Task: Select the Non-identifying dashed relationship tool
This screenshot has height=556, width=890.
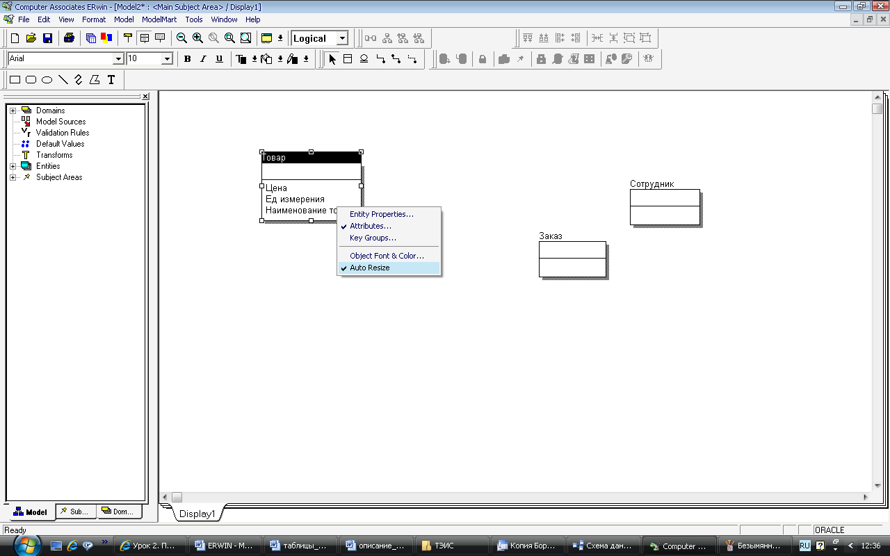Action: coord(412,59)
